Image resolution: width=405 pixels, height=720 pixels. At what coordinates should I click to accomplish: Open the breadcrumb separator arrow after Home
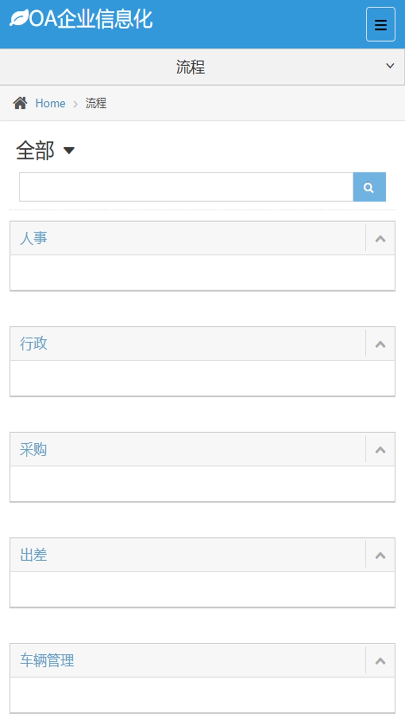pos(76,103)
